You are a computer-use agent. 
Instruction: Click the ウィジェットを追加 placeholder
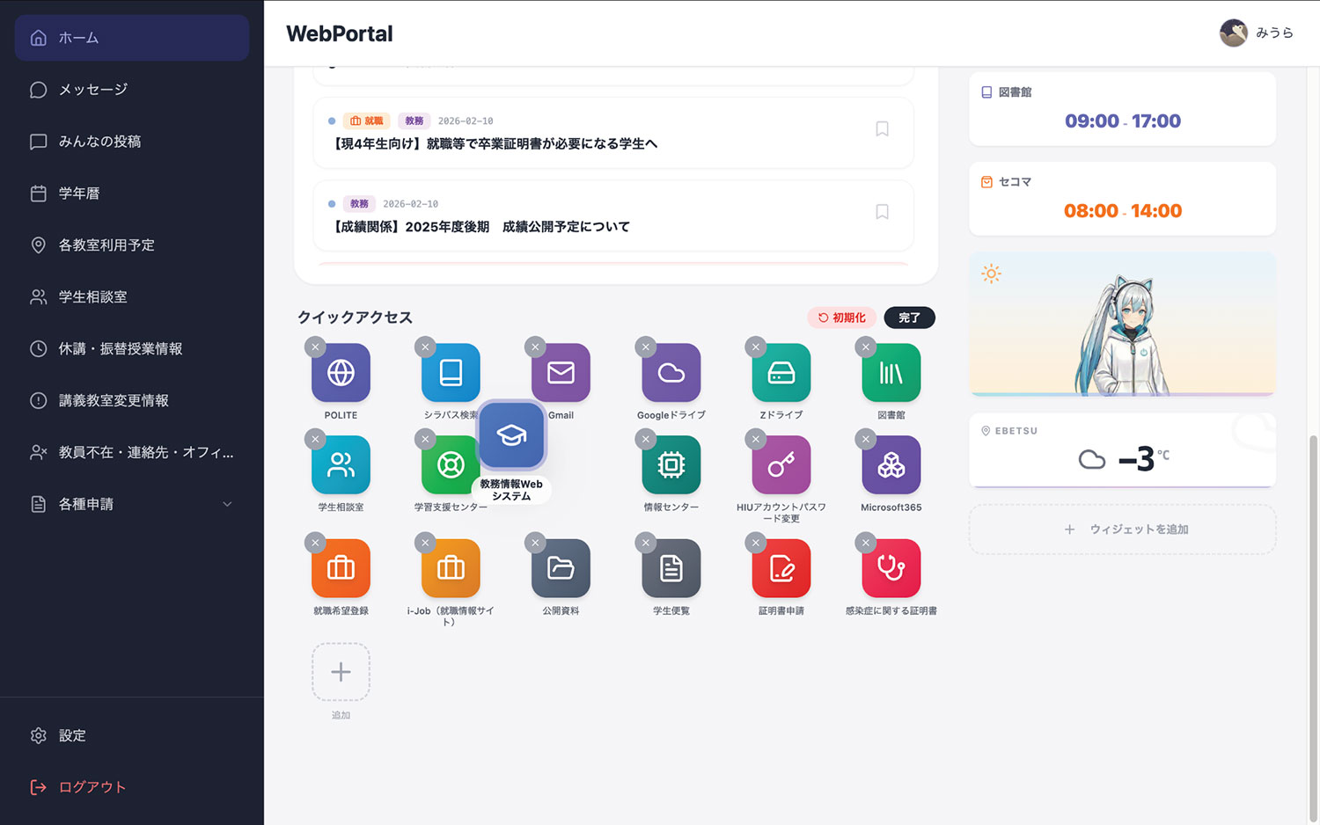coord(1122,529)
